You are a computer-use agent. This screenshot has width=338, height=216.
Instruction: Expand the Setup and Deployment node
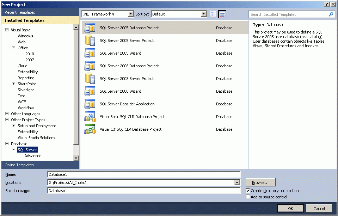click(14, 126)
